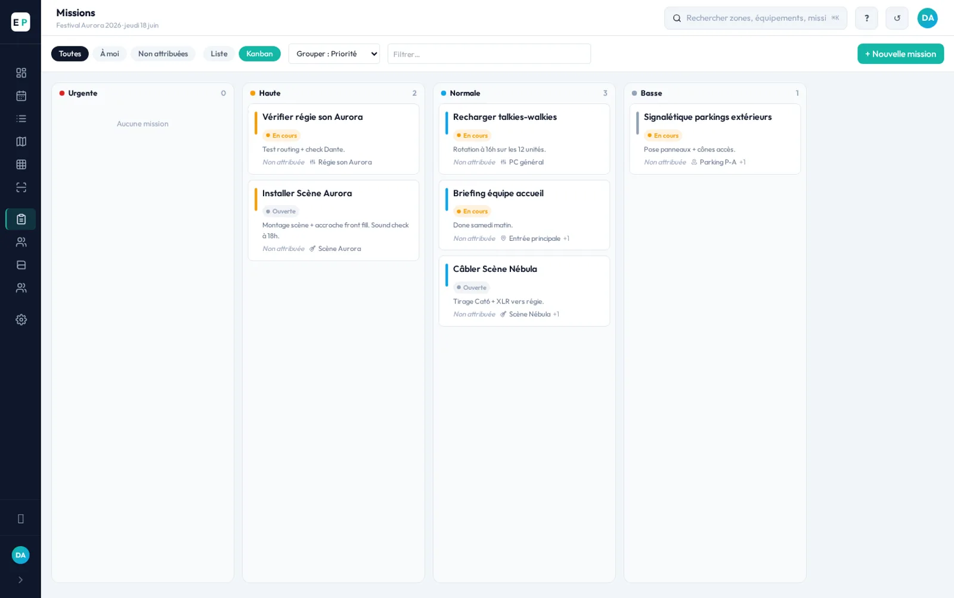Open the map icon in sidebar
The width and height of the screenshot is (954, 598).
[21, 141]
